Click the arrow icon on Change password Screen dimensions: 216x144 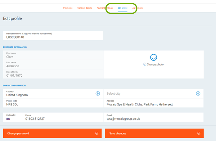coord(96,133)
